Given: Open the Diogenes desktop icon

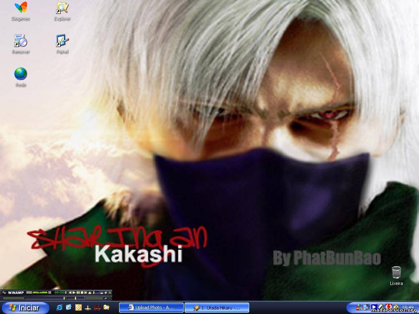Looking at the screenshot, I should pos(20,8).
